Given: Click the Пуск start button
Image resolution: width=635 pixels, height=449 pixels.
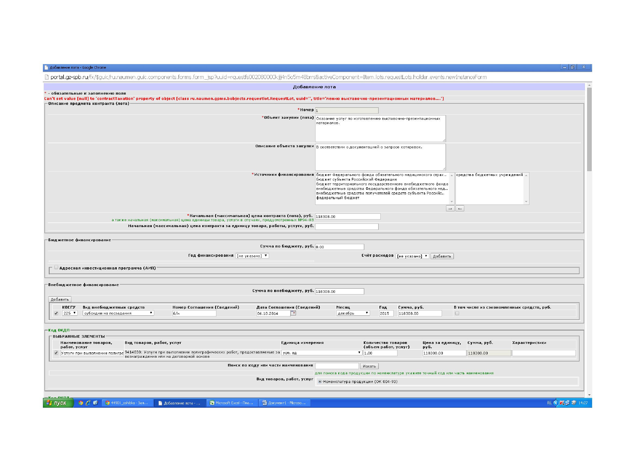Looking at the screenshot, I should tap(58, 403).
